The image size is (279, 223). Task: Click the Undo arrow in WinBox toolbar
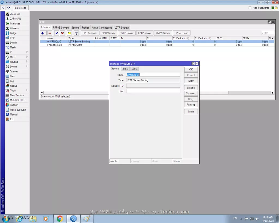3,8
